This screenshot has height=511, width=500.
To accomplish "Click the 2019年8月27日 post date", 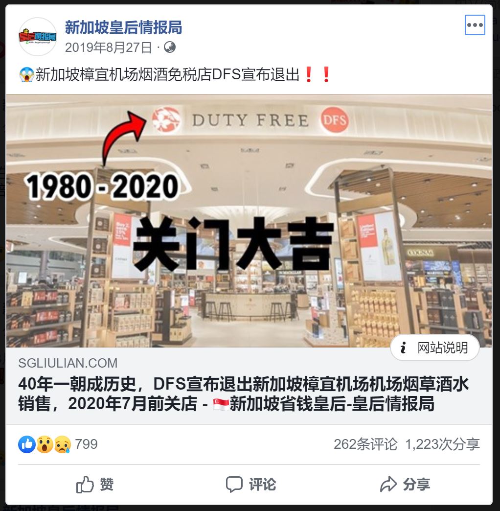I will pos(109,47).
